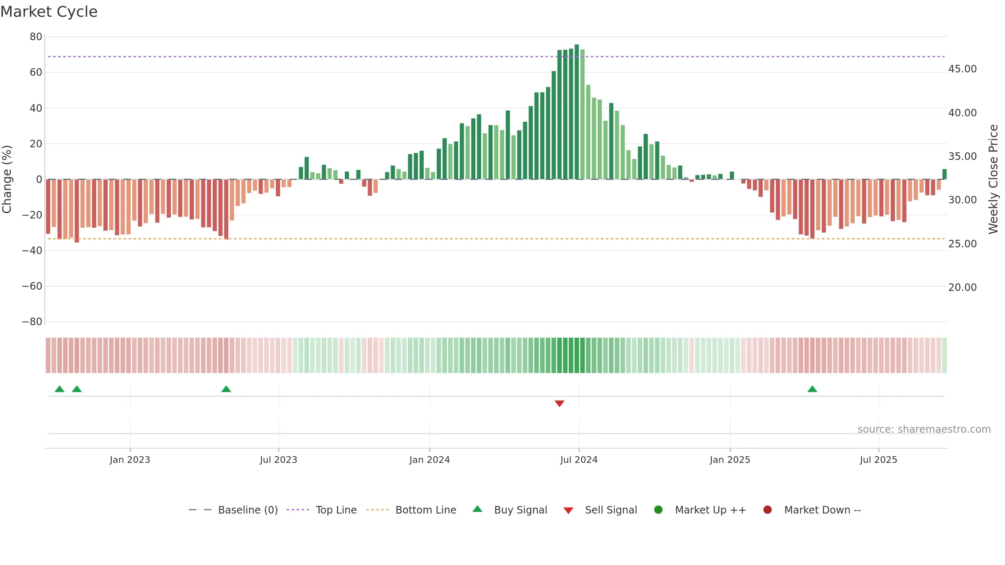This screenshot has width=1005, height=565.
Task: Click the −80 tick on Change axis
Action: 32,322
